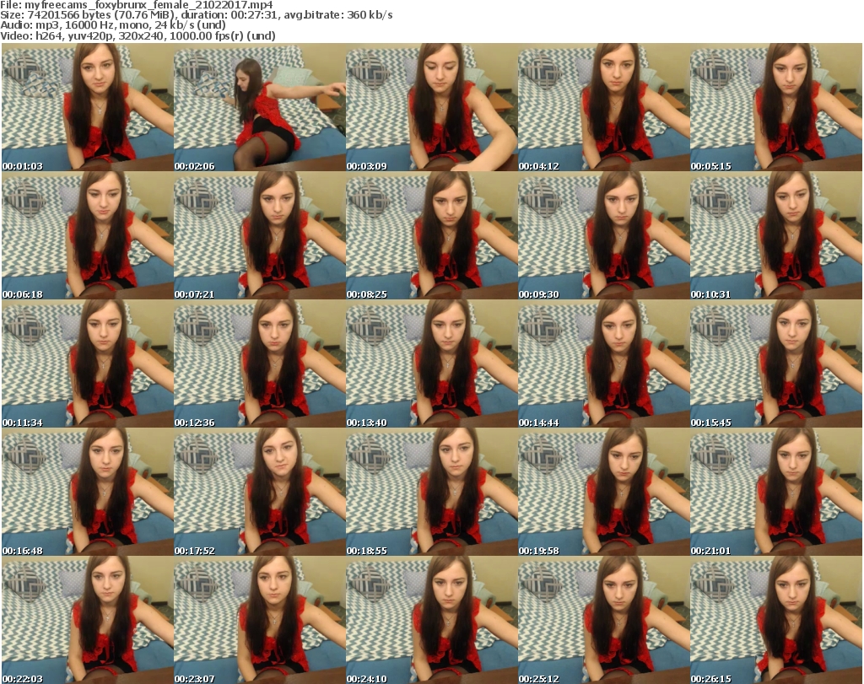View the frame stamped 00:26:15
The height and width of the screenshot is (684, 864).
[x=776, y=620]
